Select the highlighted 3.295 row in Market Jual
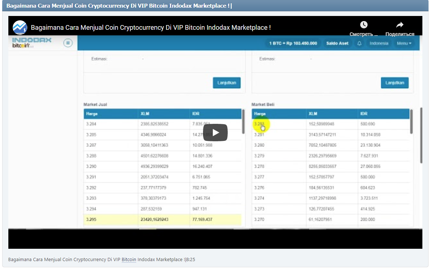This screenshot has height=272, width=430. (162, 220)
